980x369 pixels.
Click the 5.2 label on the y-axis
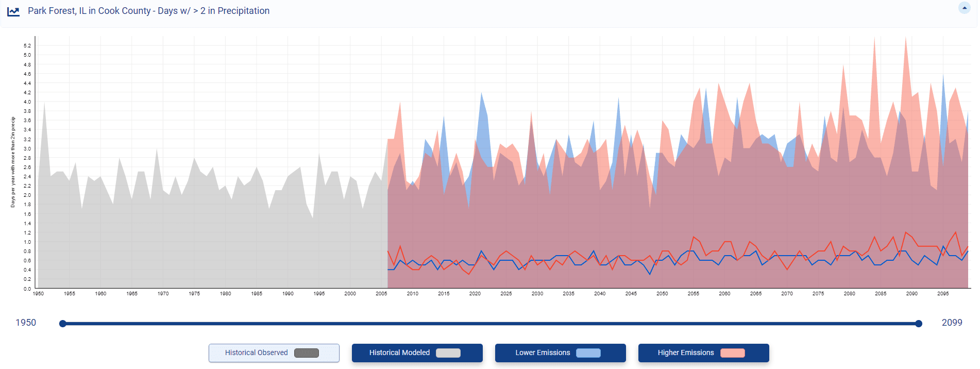click(27, 46)
